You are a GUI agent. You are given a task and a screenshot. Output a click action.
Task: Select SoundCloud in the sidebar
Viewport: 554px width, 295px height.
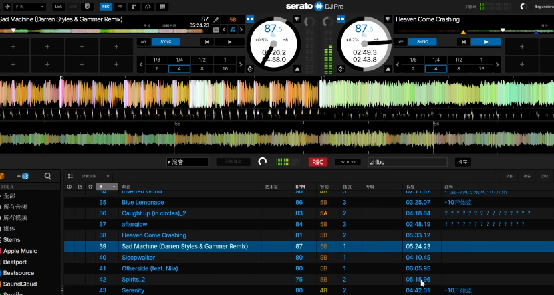pos(20,284)
